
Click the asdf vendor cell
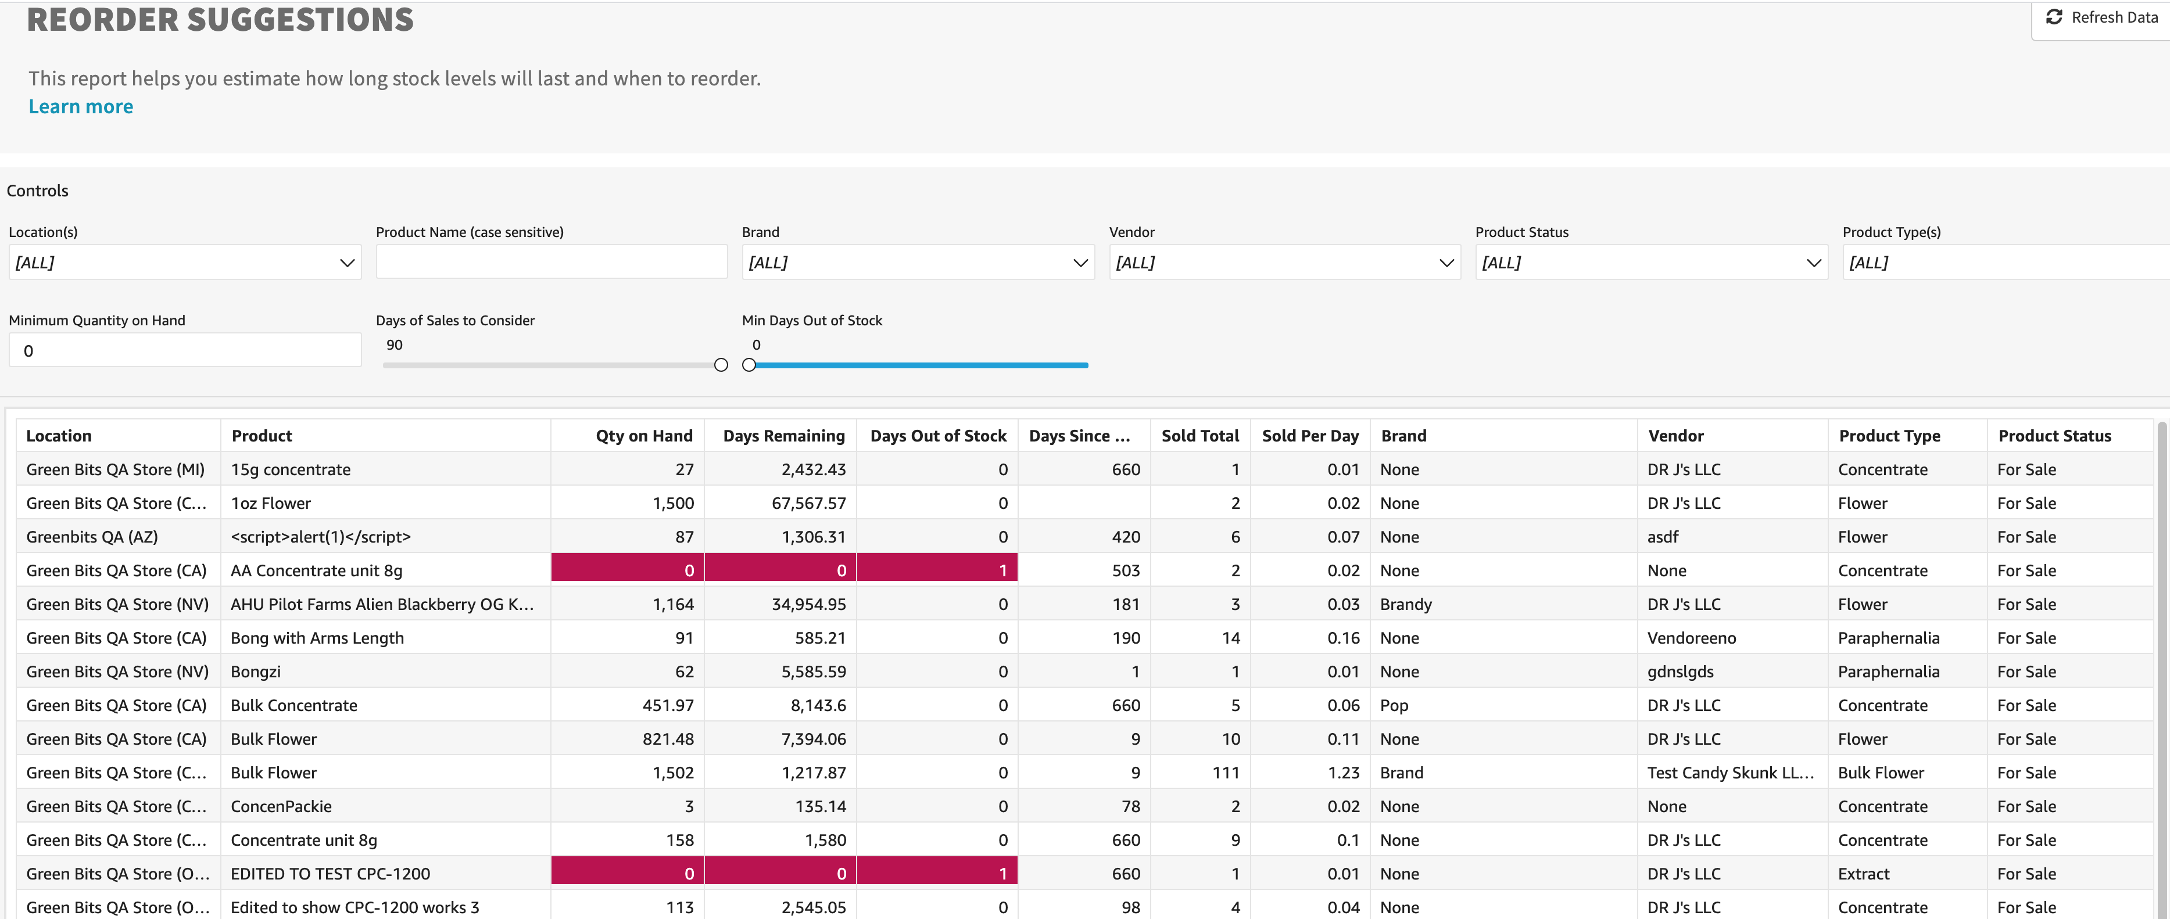(x=1733, y=537)
